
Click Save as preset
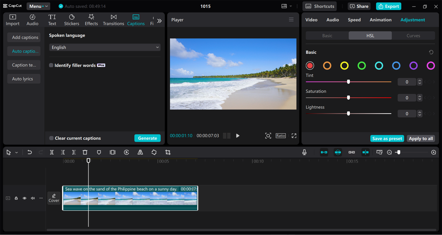coord(387,138)
